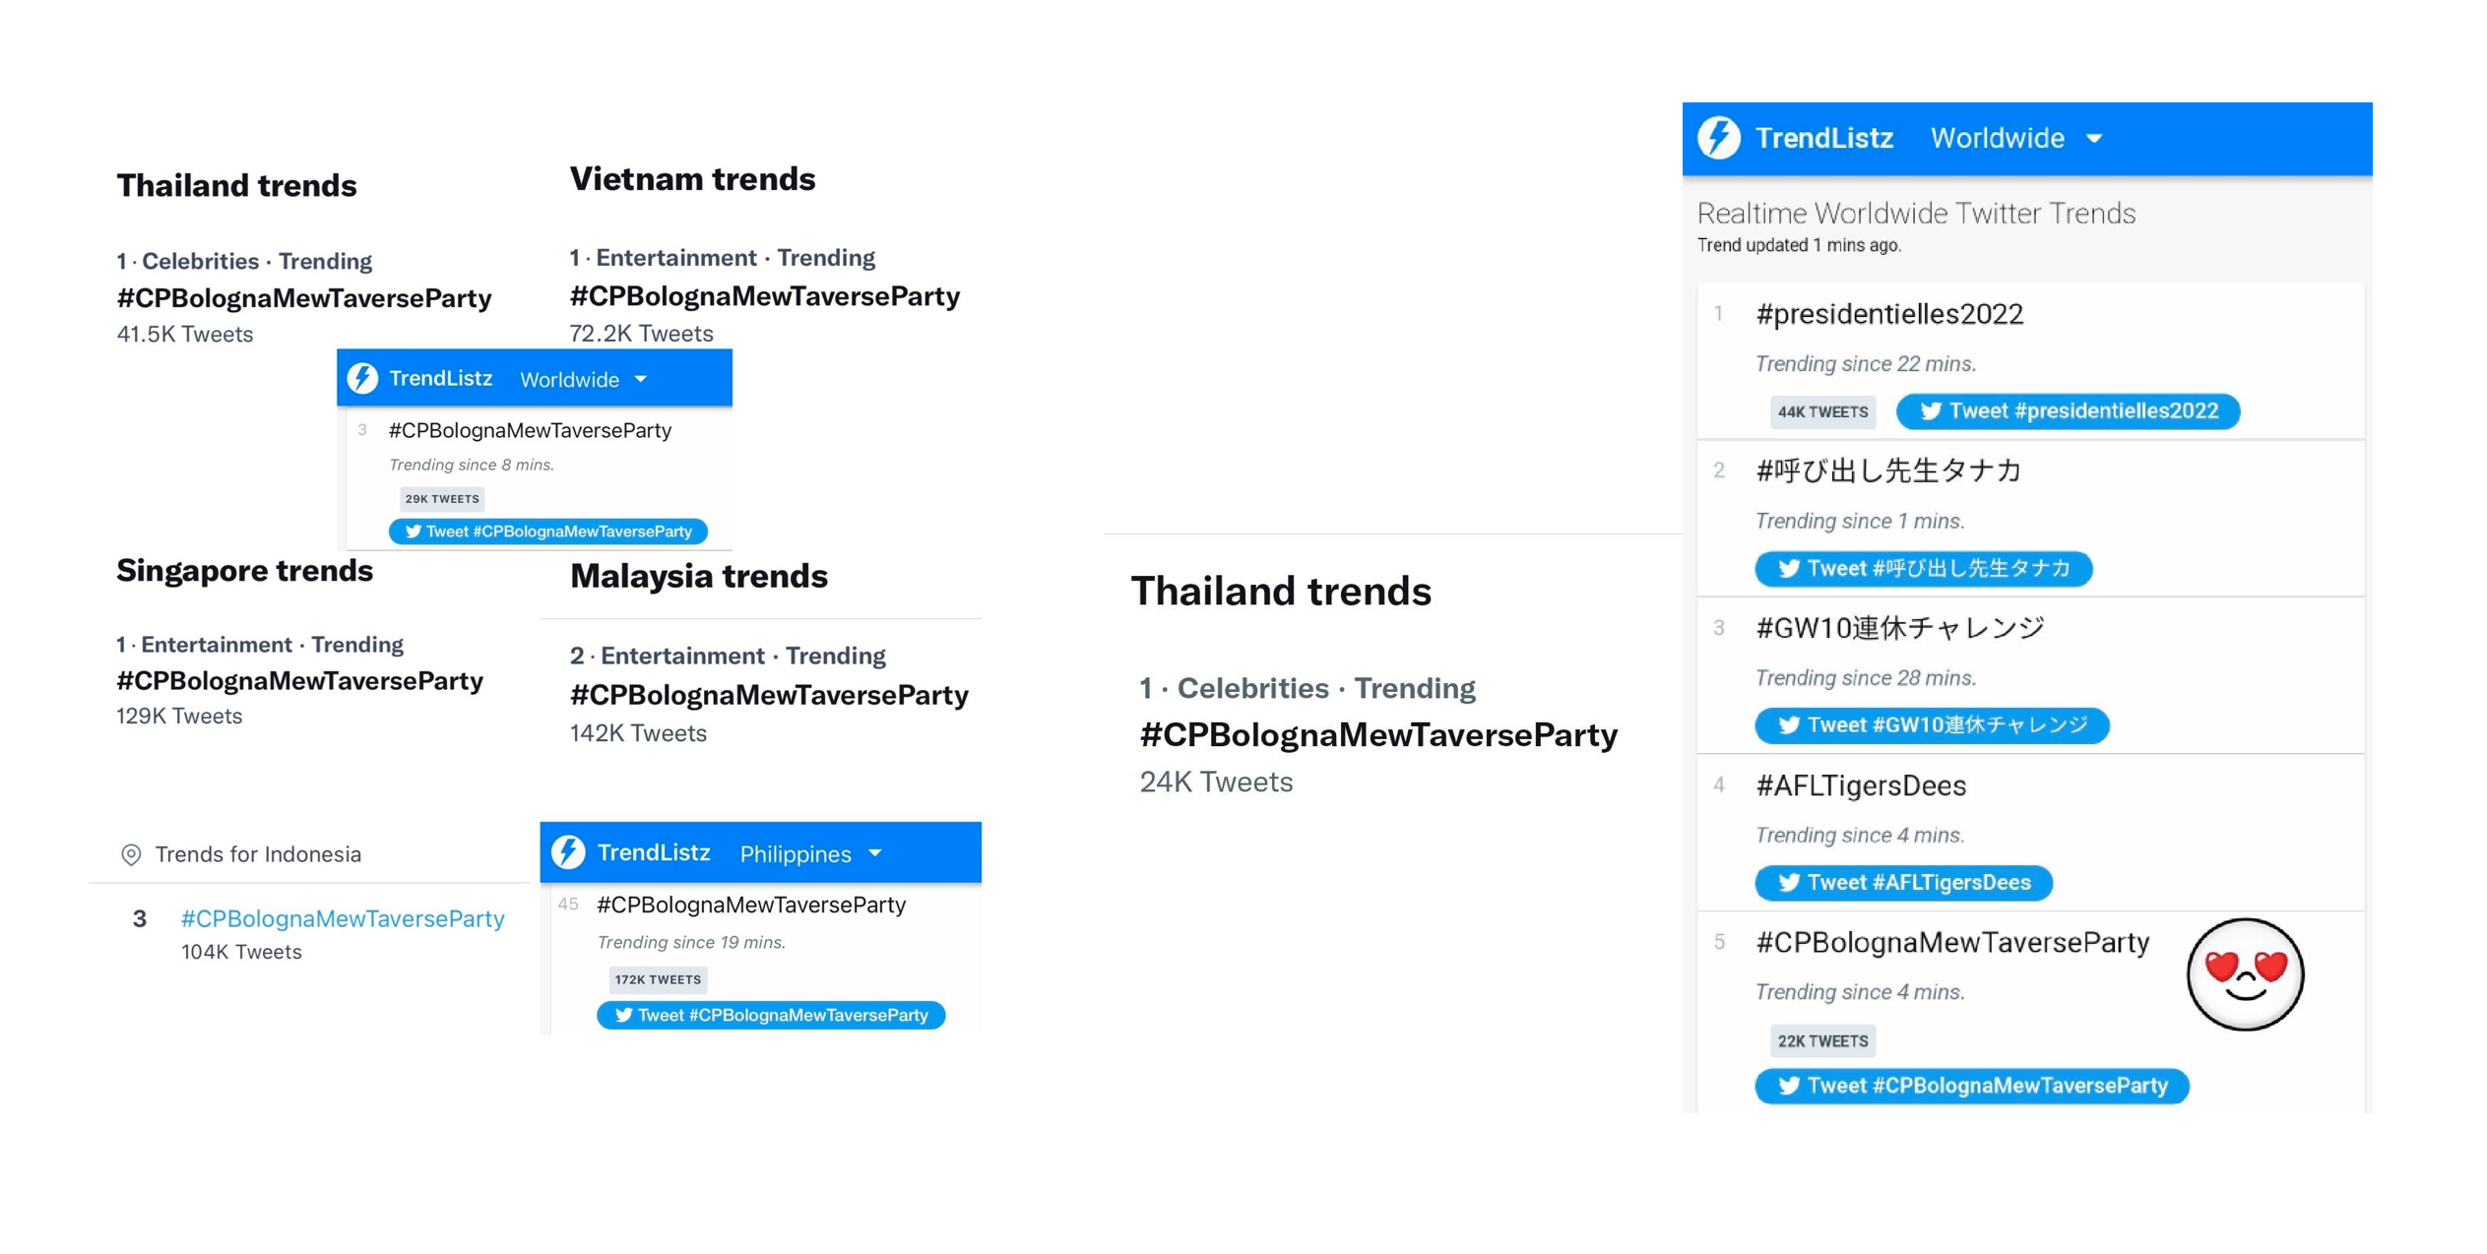Screen dimensions: 2487x1254
Task: Click the 172K TWEETS count badge
Action: [657, 979]
